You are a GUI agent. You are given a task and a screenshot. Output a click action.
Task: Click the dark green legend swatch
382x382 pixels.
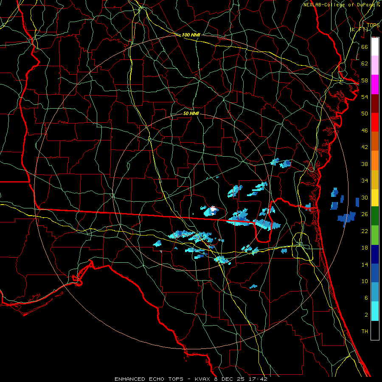click(x=375, y=216)
